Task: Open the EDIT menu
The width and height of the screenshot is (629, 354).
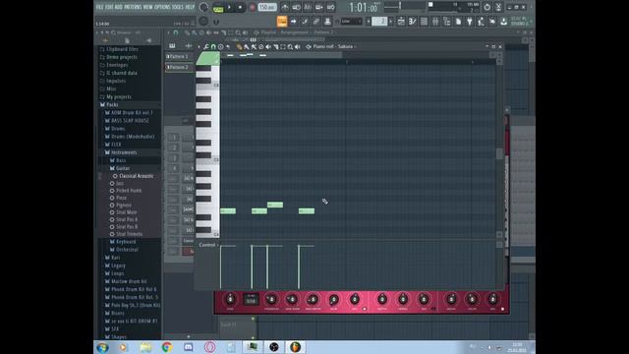Action: coord(109,7)
